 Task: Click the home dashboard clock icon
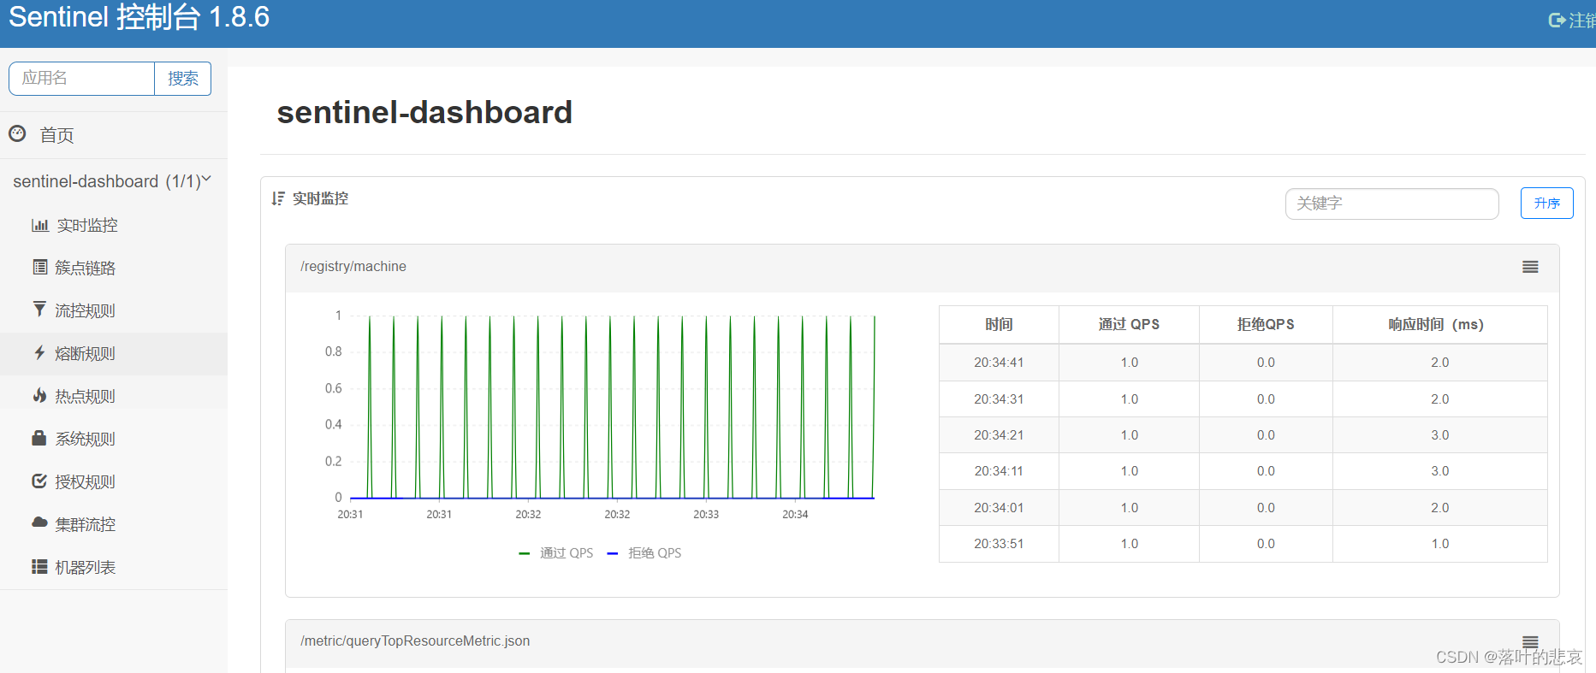point(17,133)
